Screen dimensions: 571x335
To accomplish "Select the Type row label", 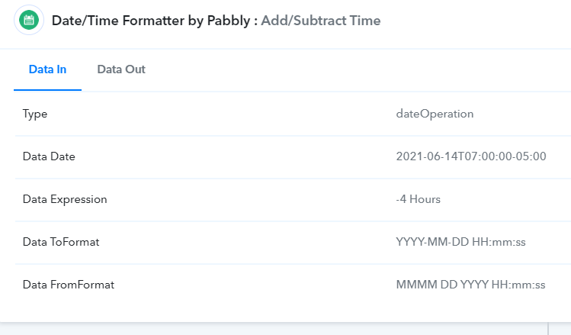I will 35,114.
